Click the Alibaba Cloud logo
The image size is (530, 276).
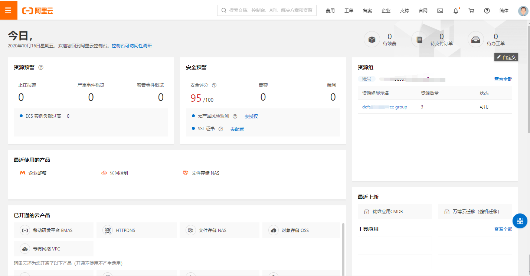(37, 11)
